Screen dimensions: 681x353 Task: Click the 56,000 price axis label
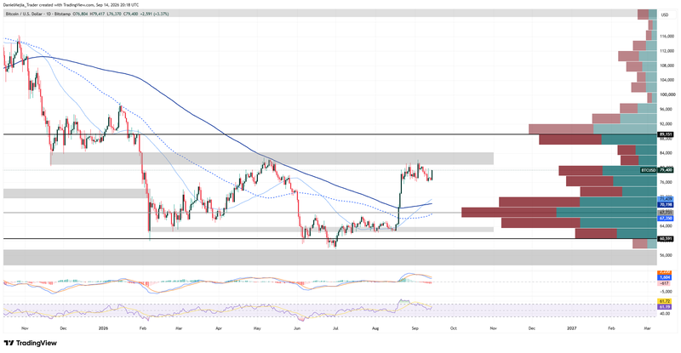[x=666, y=255]
